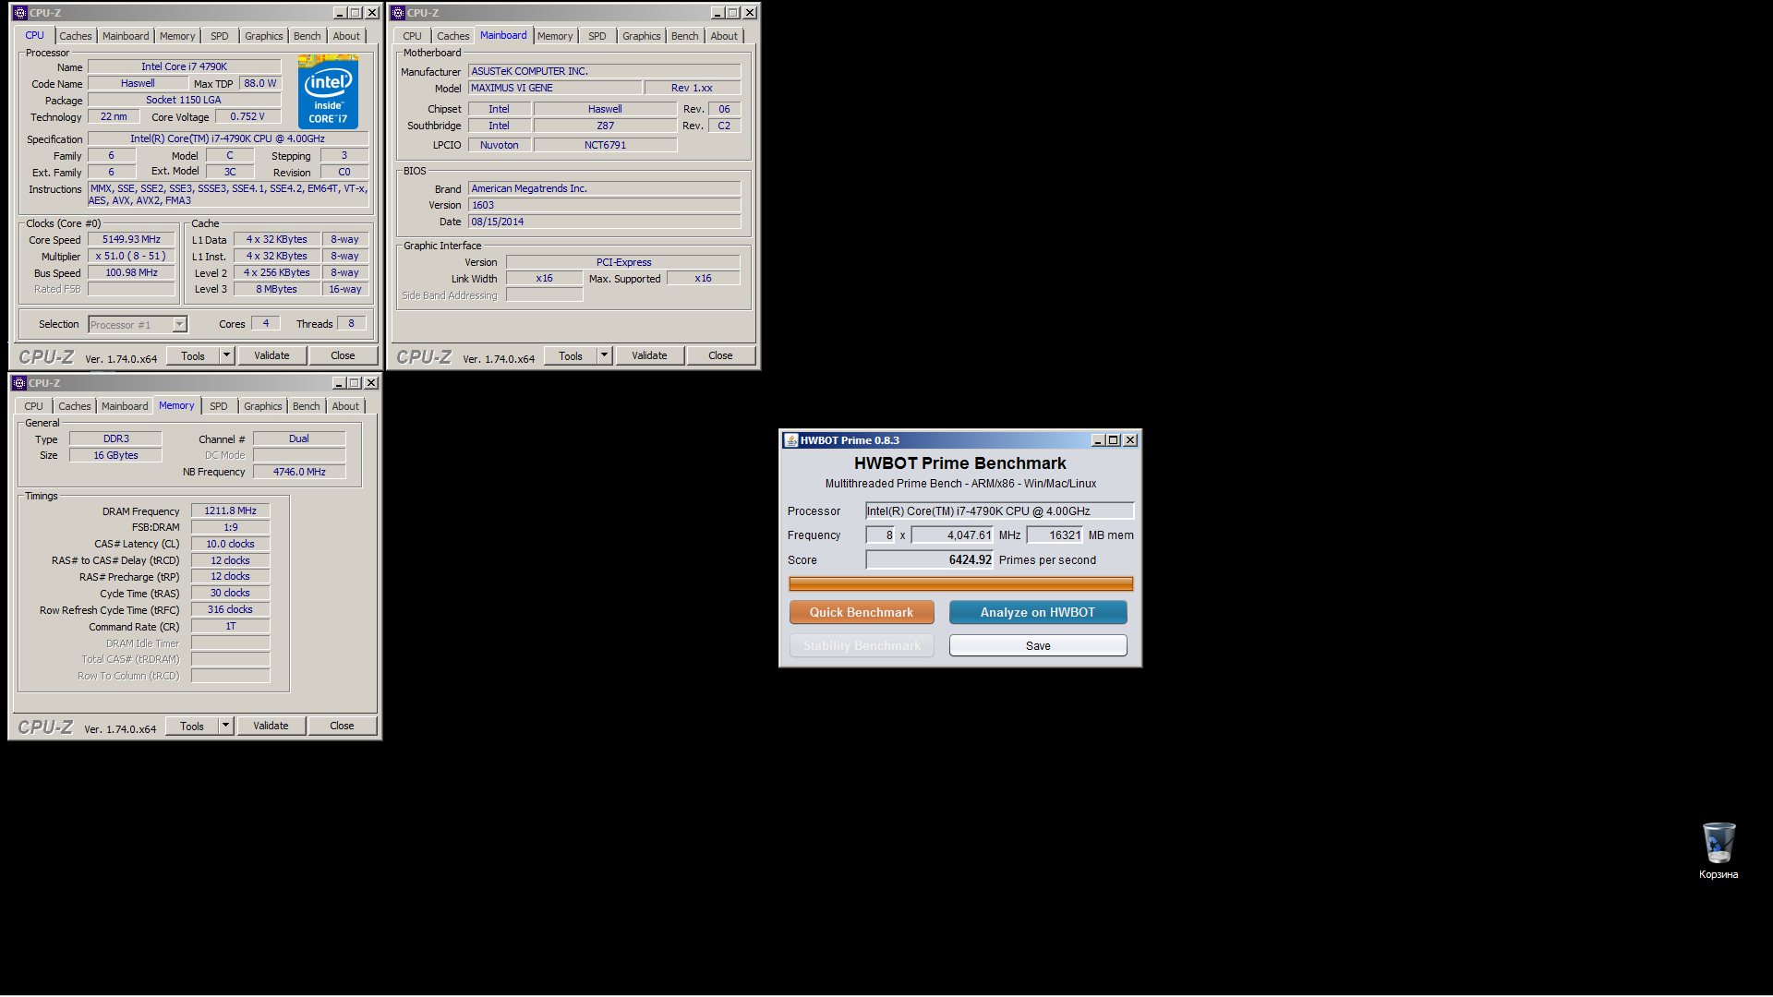Open About tab in the CPU window
The width and height of the screenshot is (1773, 997).
click(346, 36)
